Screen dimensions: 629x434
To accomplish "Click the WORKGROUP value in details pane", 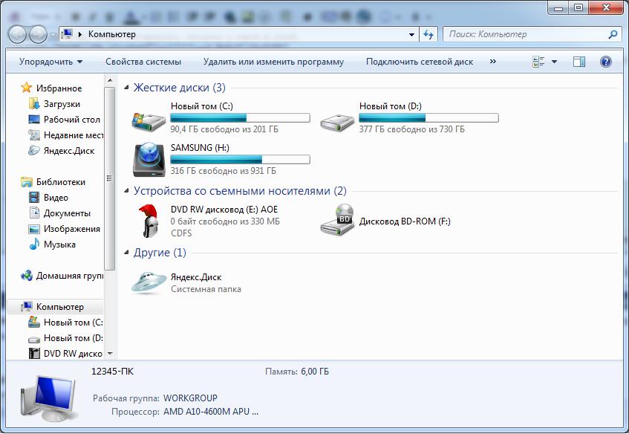I will point(190,398).
